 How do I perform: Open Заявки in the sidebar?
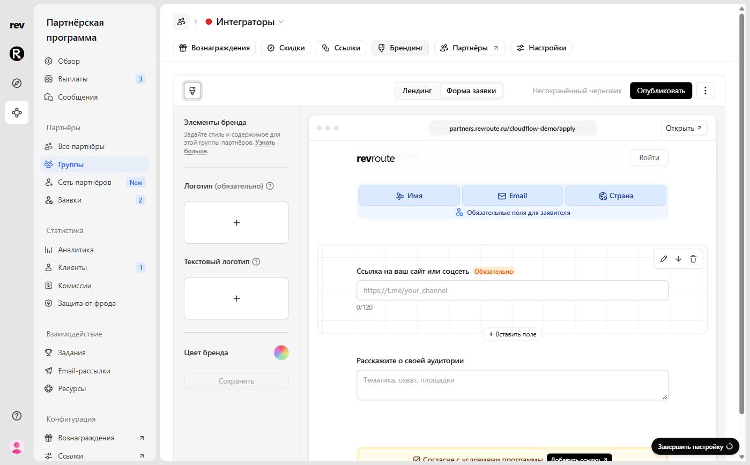(95, 200)
